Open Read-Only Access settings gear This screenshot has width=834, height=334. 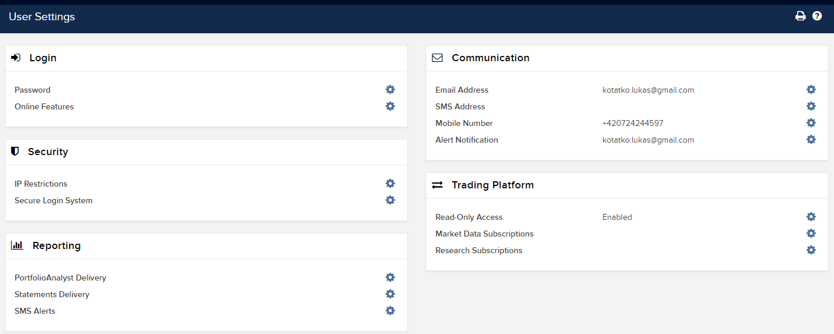811,217
